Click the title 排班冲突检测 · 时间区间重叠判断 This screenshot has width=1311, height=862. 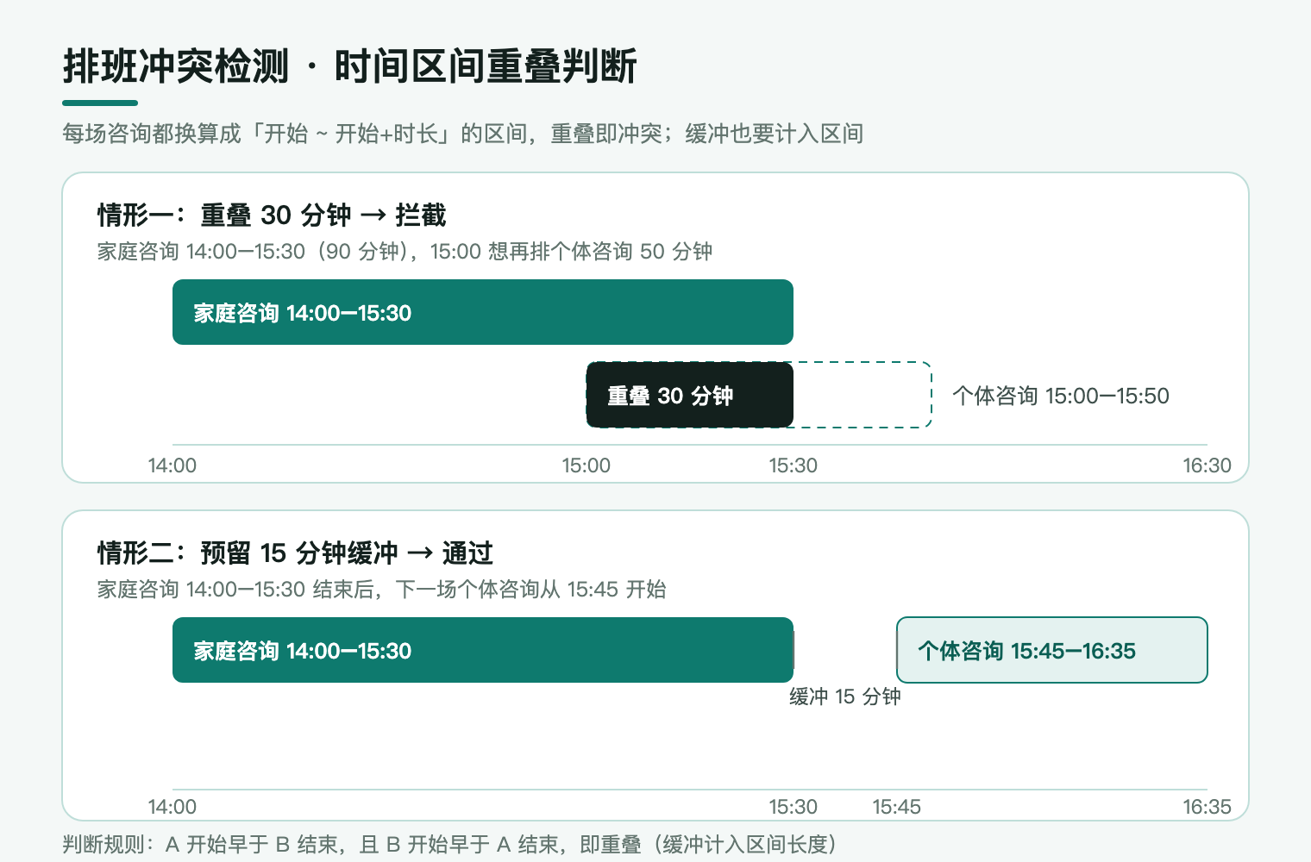click(350, 67)
